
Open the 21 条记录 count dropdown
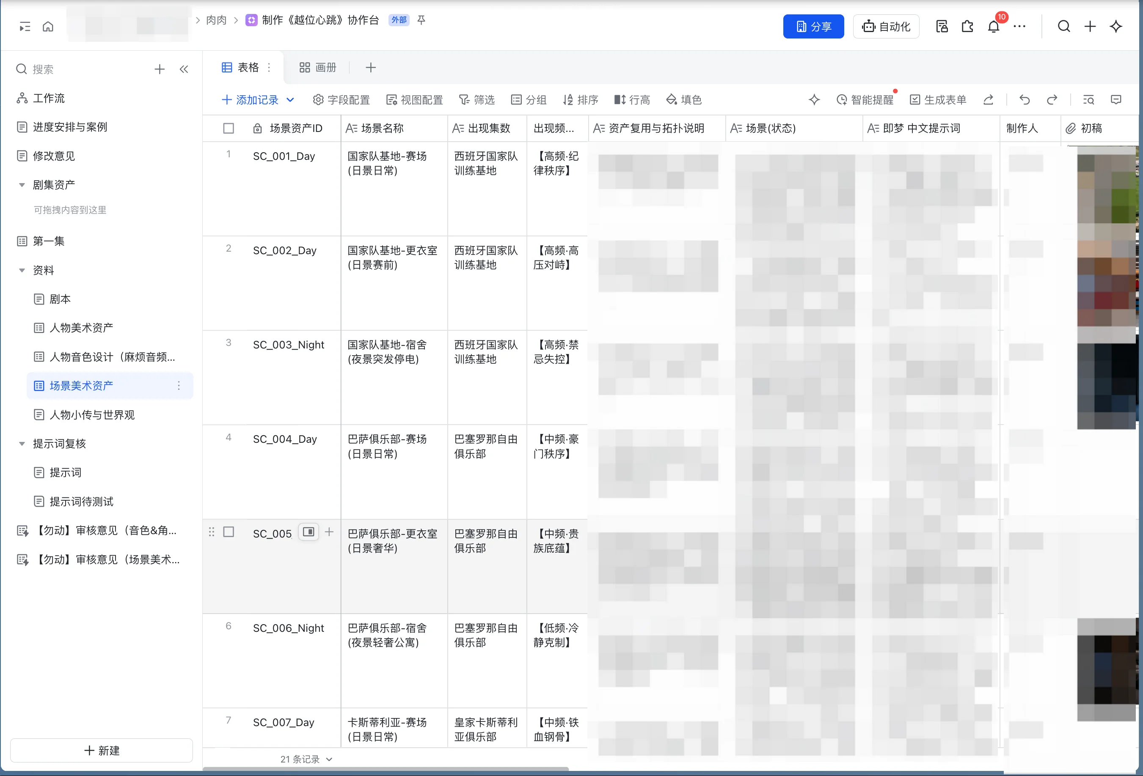pos(306,759)
